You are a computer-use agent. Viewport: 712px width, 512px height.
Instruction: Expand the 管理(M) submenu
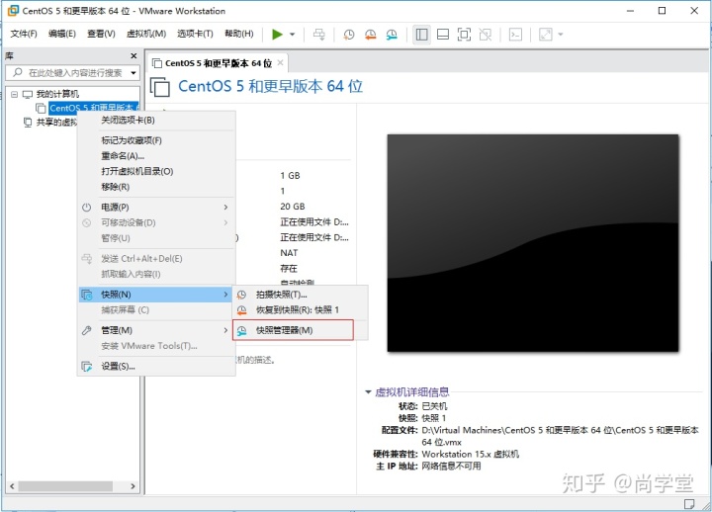point(156,330)
